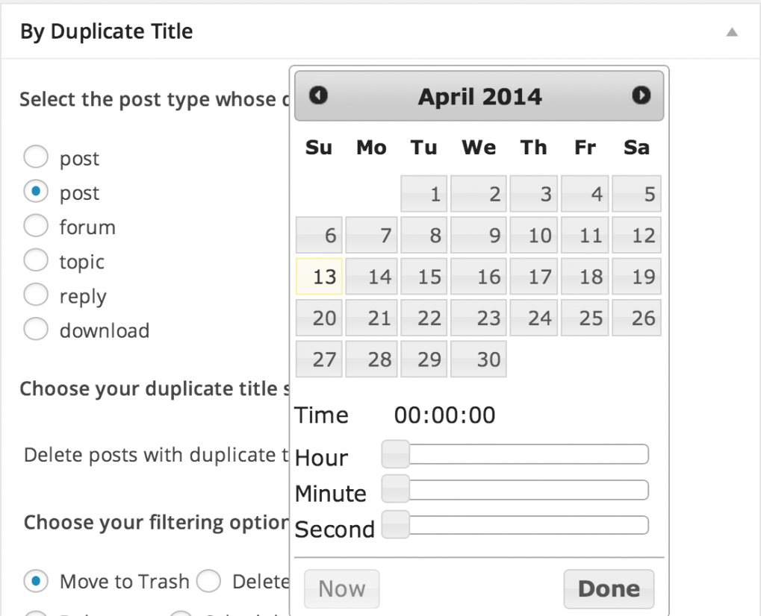761x616 pixels.
Task: Navigate to next month using right arrow
Action: (641, 95)
